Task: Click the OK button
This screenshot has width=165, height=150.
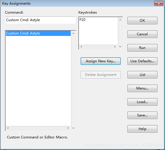Action: click(142, 21)
